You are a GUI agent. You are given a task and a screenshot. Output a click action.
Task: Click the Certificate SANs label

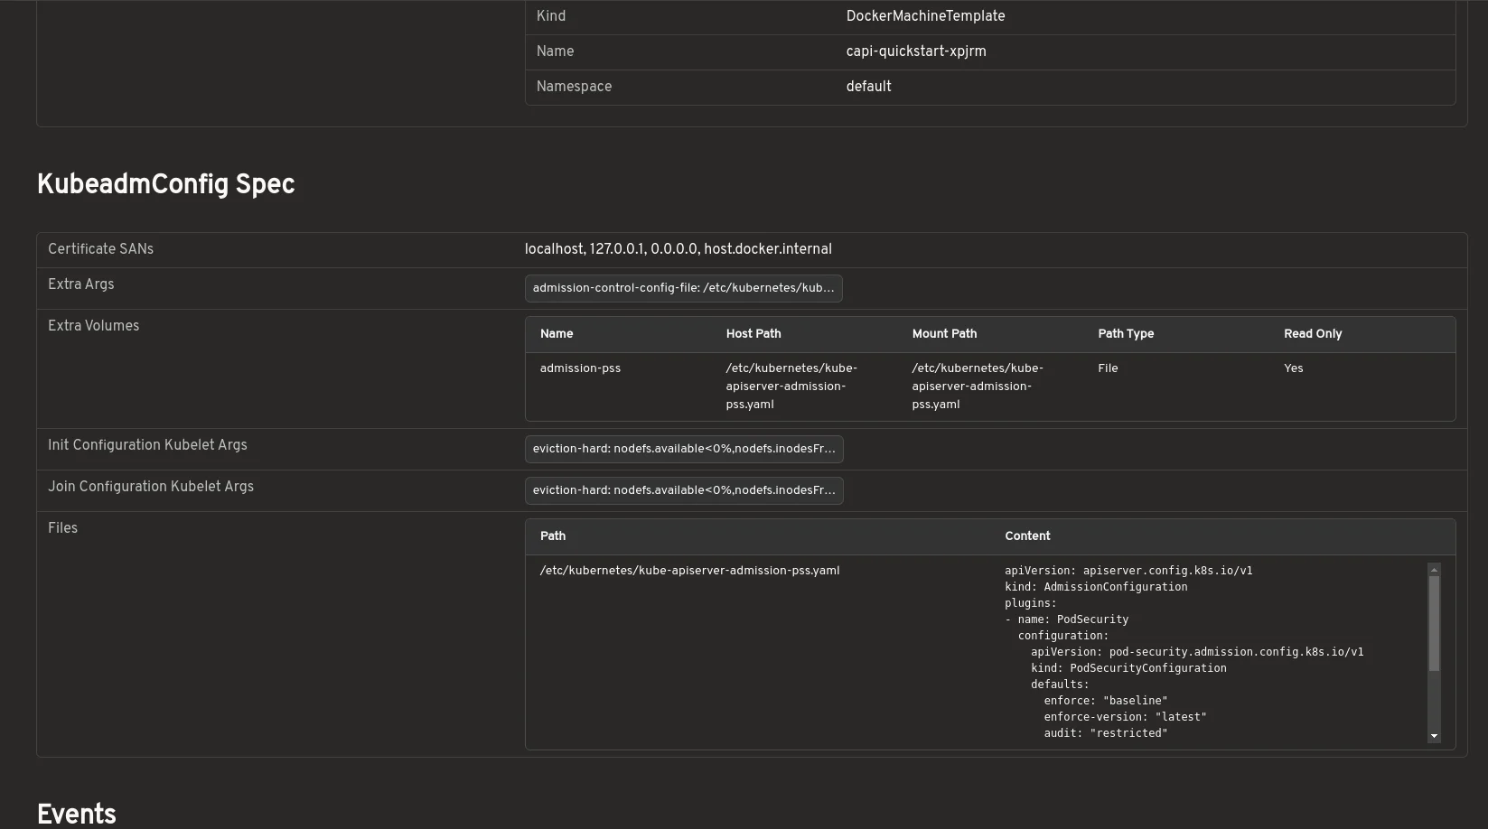click(x=100, y=249)
